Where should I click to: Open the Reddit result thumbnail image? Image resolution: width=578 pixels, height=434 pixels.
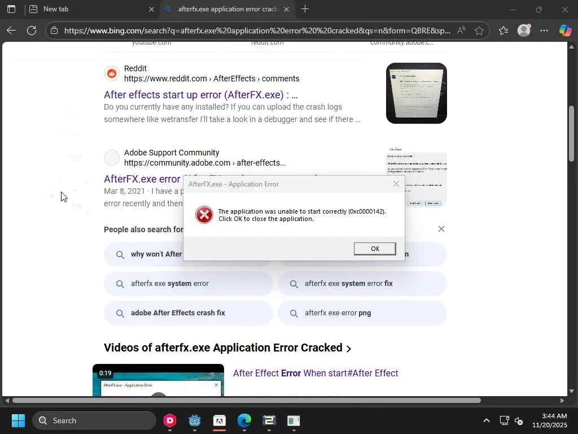click(416, 93)
